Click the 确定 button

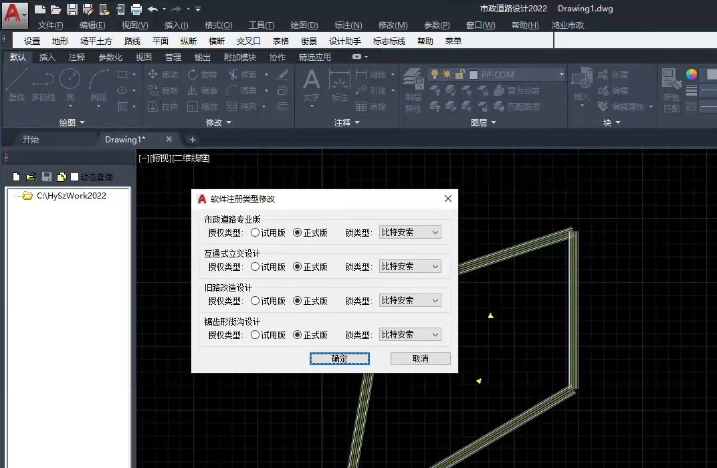339,359
